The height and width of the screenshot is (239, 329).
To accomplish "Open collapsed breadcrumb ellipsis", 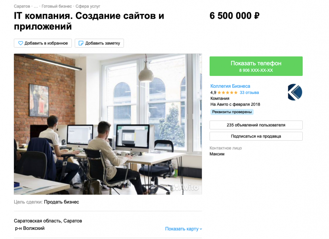I will click(x=36, y=6).
